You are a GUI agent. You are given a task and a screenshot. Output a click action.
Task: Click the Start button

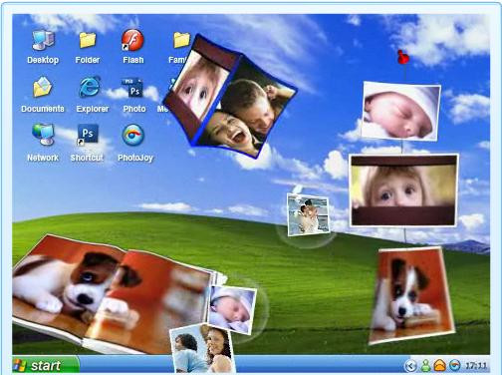pyautogui.click(x=46, y=365)
